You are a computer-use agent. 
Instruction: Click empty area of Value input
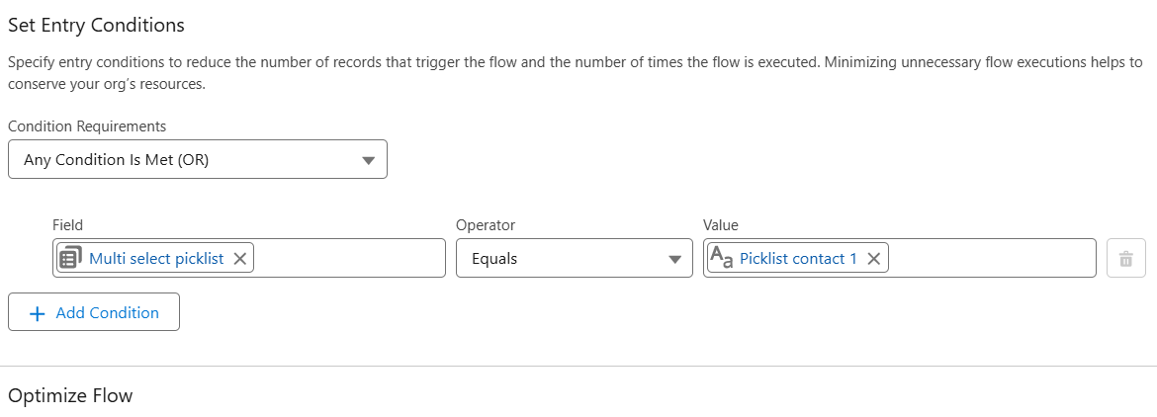pos(989,259)
